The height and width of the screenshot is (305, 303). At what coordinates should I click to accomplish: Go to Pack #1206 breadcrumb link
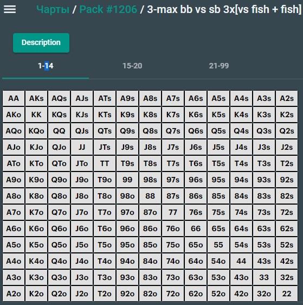(108, 9)
